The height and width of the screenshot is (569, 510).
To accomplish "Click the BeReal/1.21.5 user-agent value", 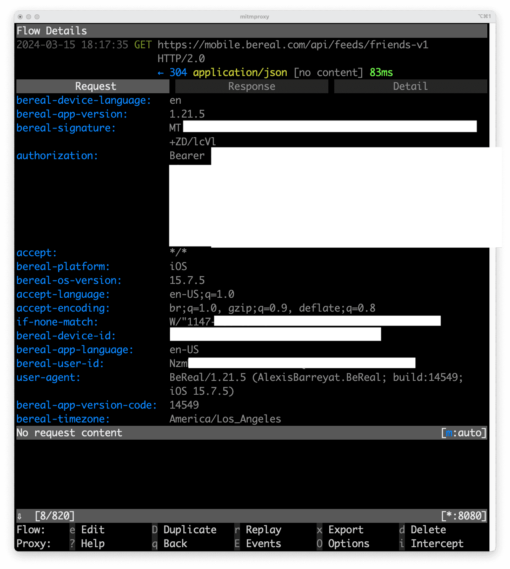I will click(x=316, y=384).
